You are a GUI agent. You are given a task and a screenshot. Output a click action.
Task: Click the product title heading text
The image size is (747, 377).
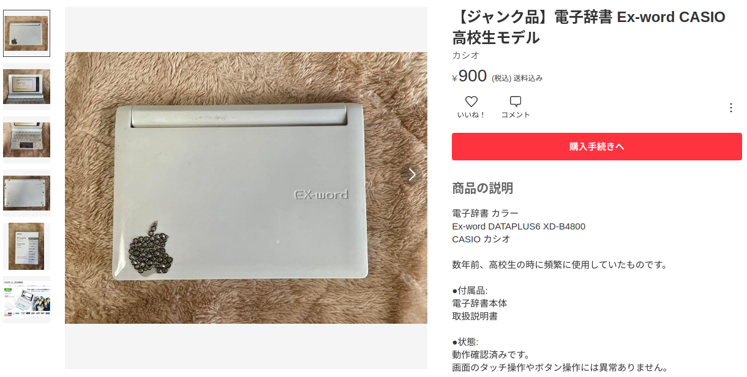click(588, 28)
